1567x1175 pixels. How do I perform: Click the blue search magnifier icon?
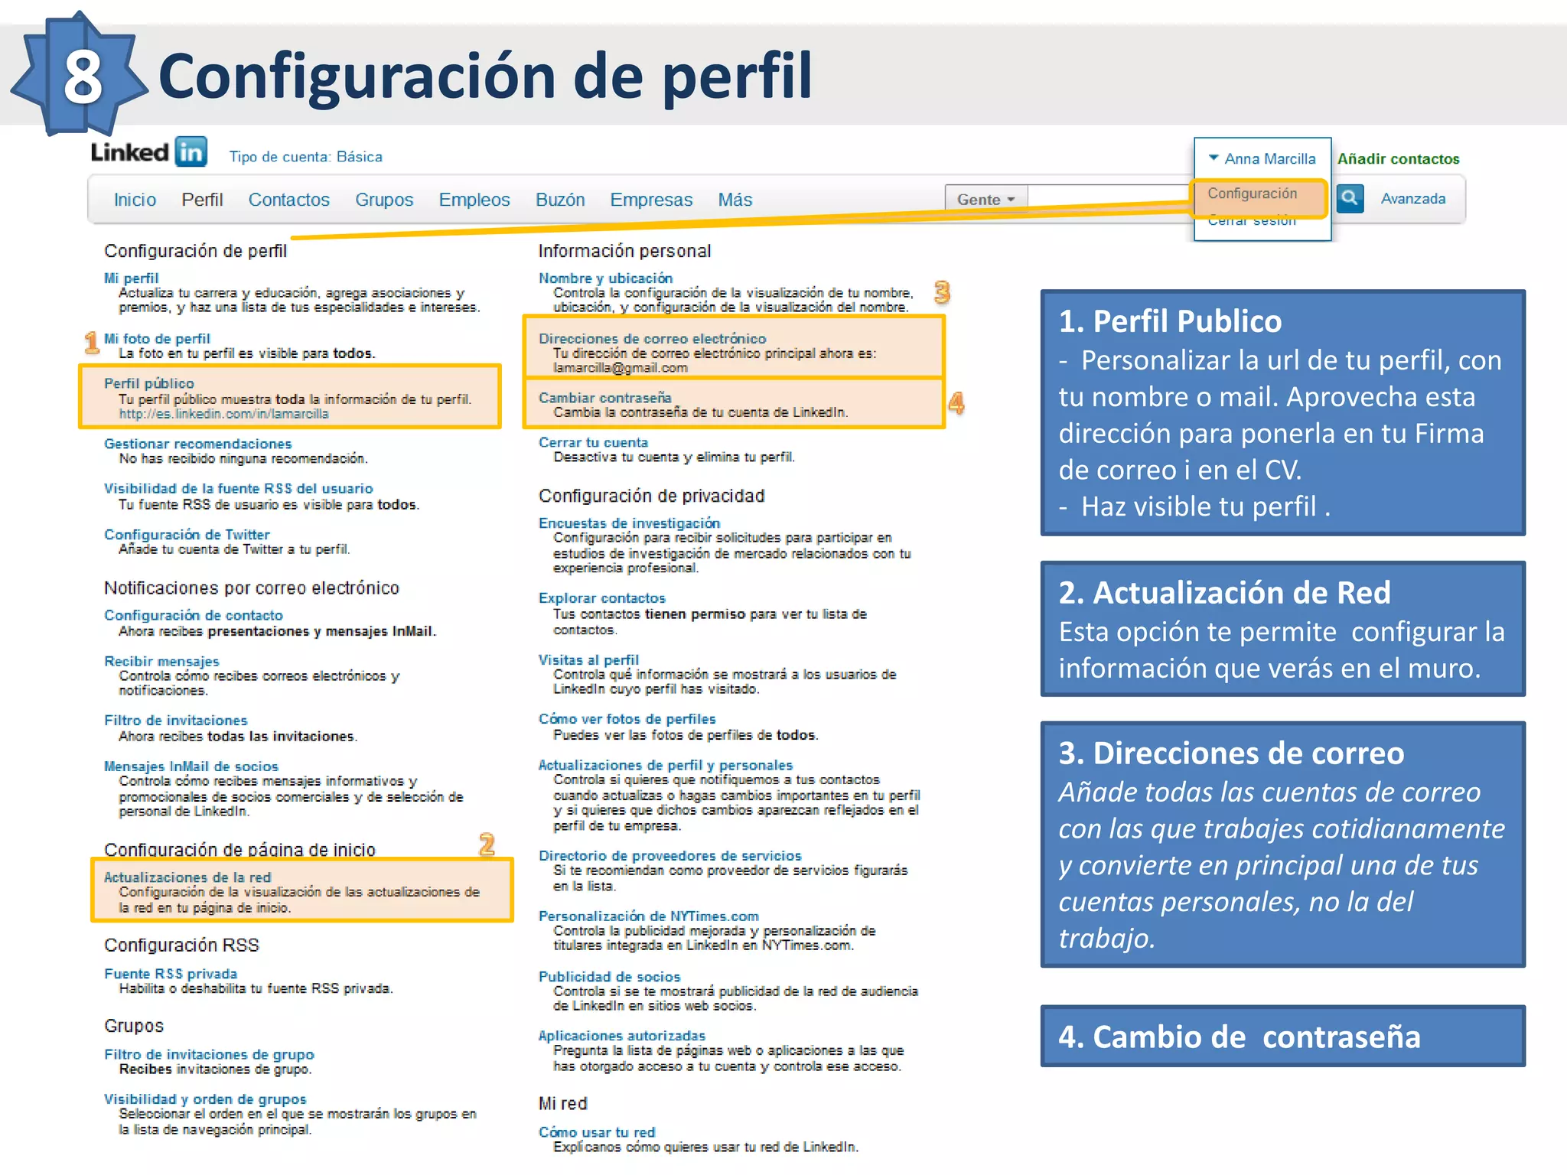pos(1350,198)
